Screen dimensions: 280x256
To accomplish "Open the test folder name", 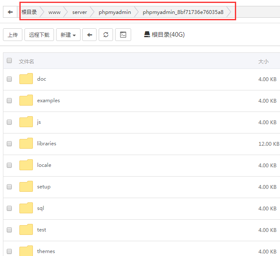I will (x=42, y=230).
